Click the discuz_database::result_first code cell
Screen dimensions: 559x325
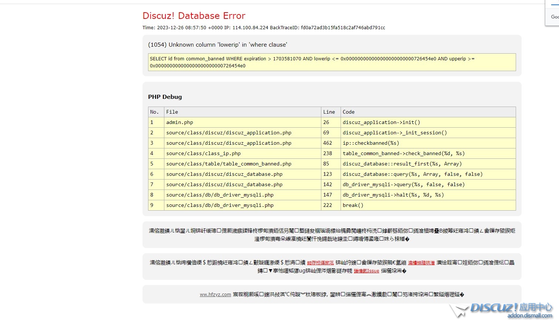coord(428,164)
